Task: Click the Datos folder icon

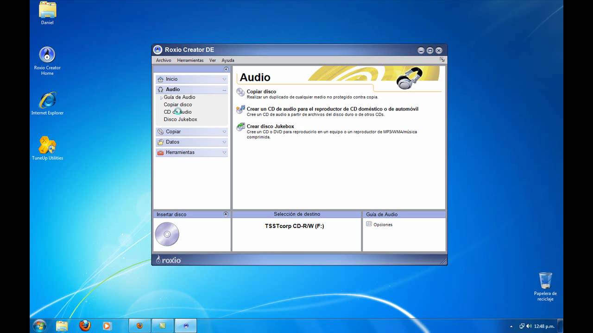Action: [x=160, y=142]
